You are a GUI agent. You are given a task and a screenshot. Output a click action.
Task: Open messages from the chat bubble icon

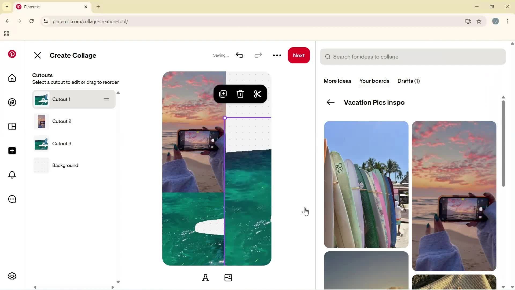click(12, 199)
